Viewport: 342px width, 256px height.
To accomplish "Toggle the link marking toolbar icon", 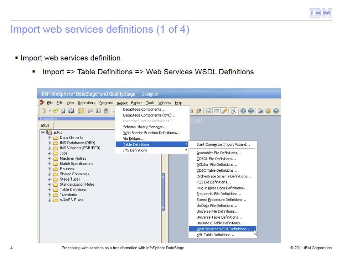I will click(216, 111).
